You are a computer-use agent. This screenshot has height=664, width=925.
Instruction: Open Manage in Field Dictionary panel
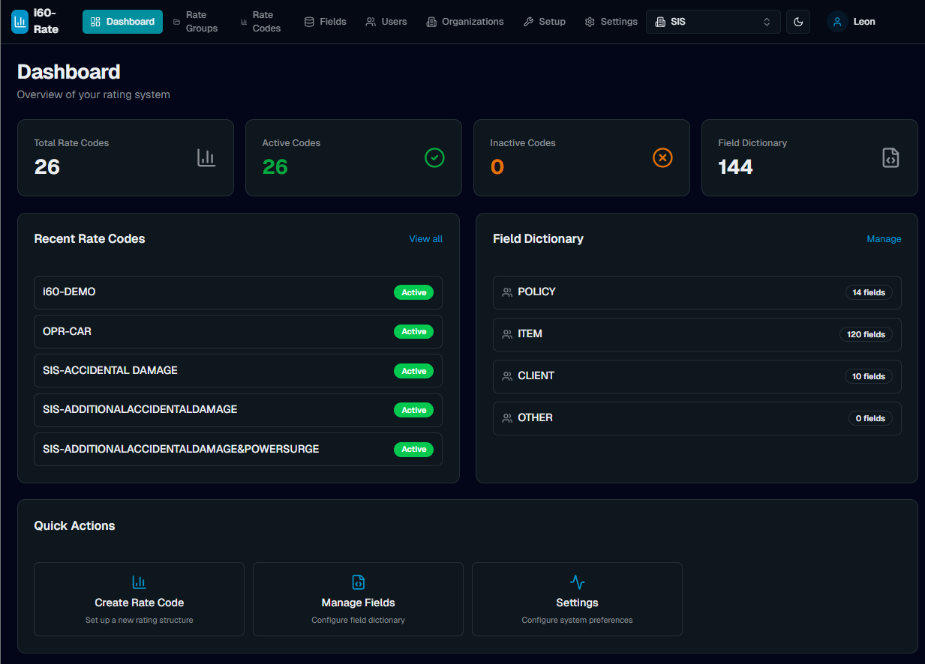coord(884,238)
